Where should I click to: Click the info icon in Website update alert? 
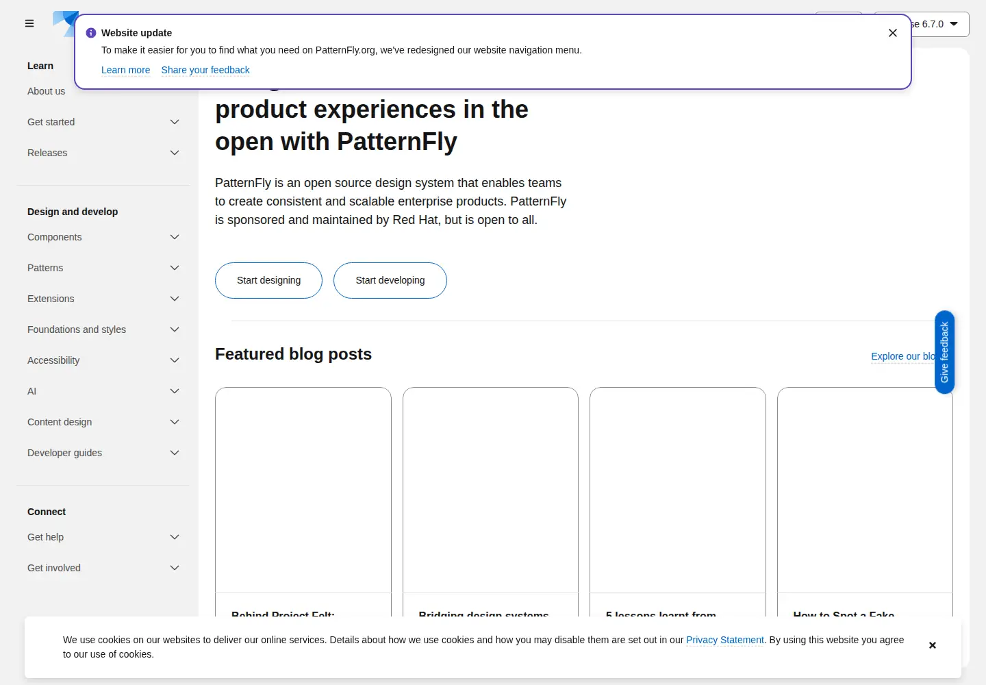91,33
